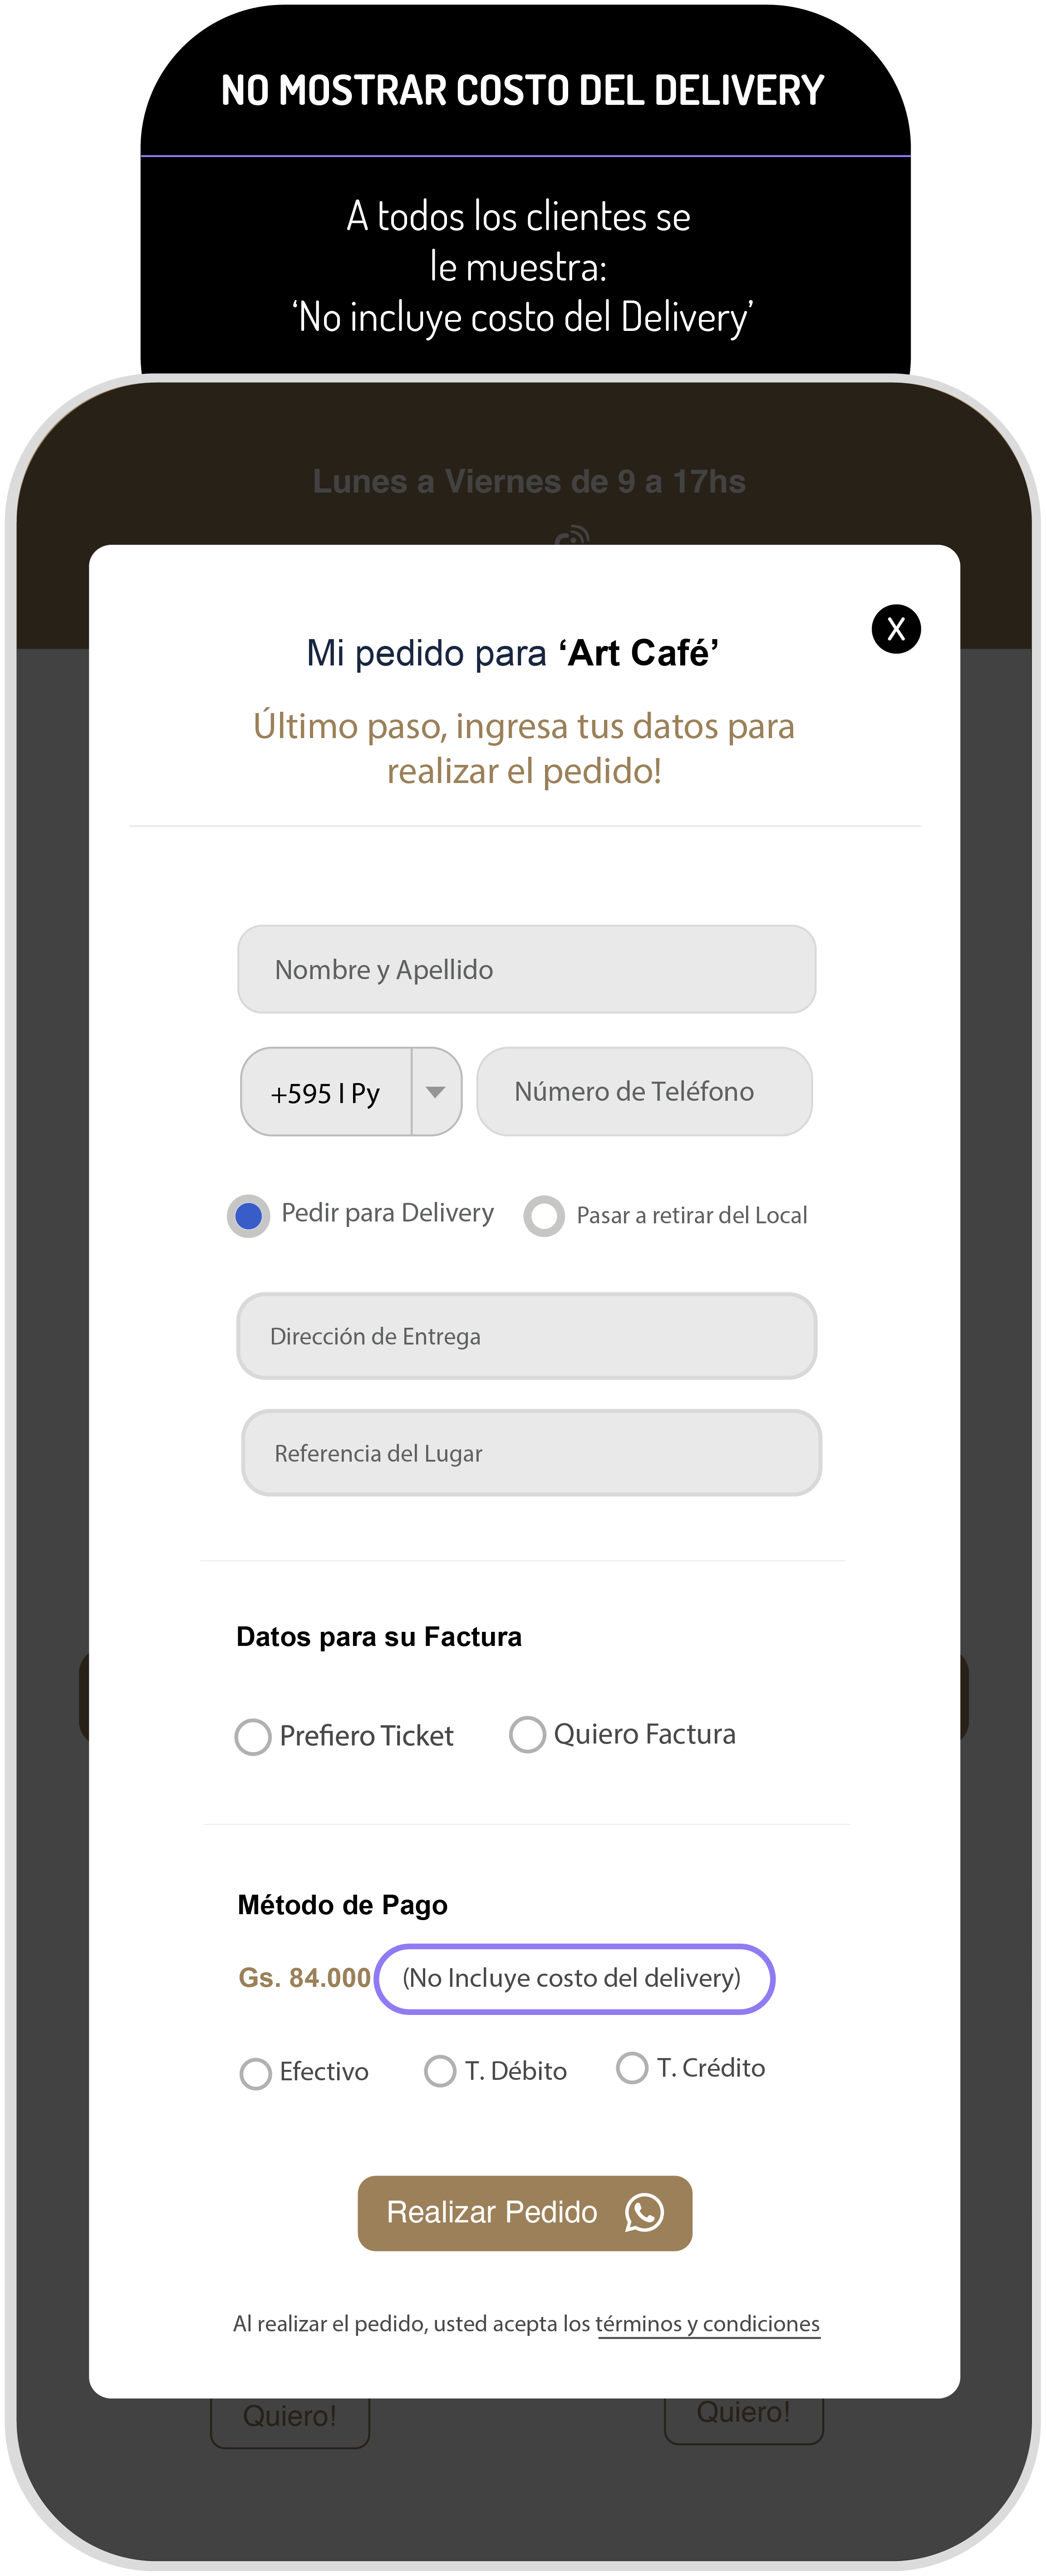1046x2576 pixels.
Task: Focus the Número de Teléfono field
Action: pos(644,1091)
